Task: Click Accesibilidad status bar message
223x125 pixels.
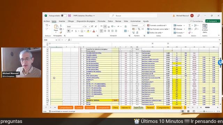Action: (62, 111)
